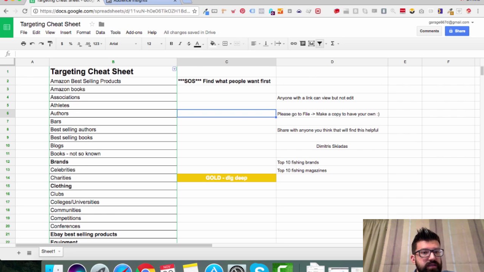Click cell Colleges/Universities

(x=113, y=202)
